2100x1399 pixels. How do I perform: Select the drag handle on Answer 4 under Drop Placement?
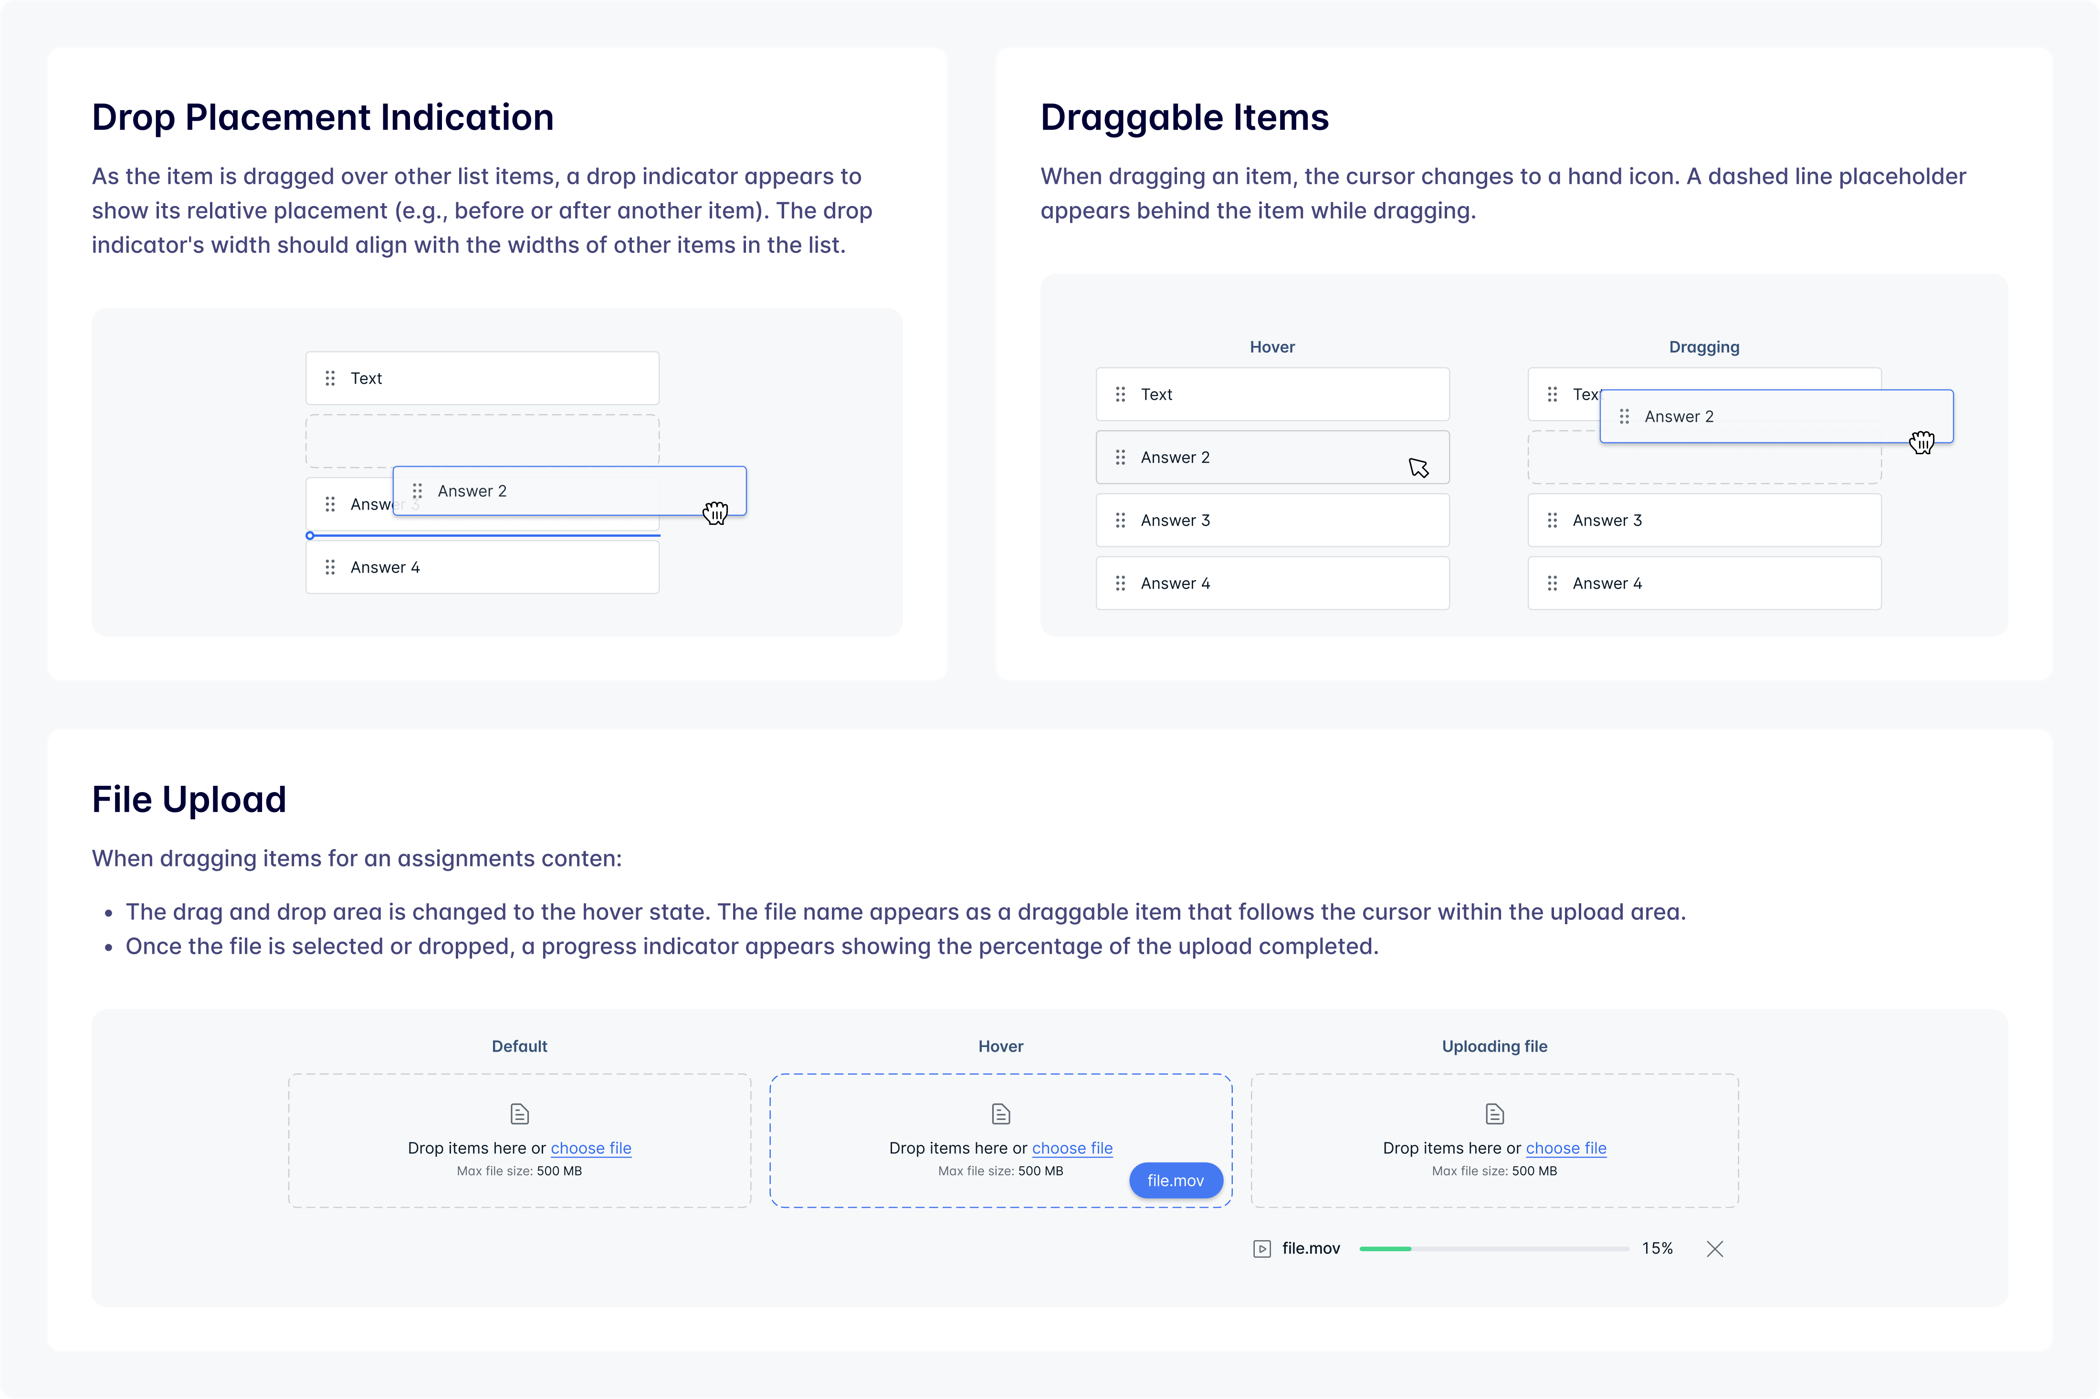tap(330, 566)
